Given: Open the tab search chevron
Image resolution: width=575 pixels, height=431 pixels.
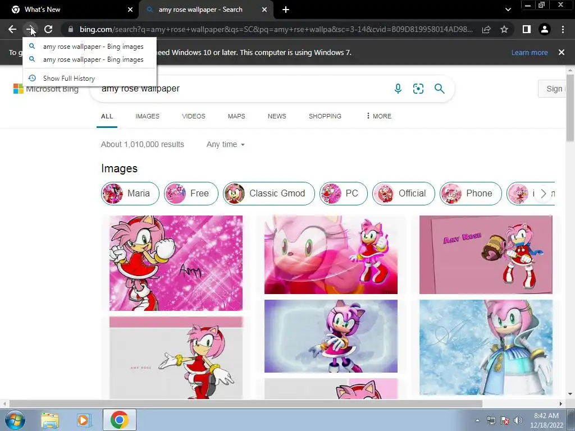Looking at the screenshot, I should (508, 10).
